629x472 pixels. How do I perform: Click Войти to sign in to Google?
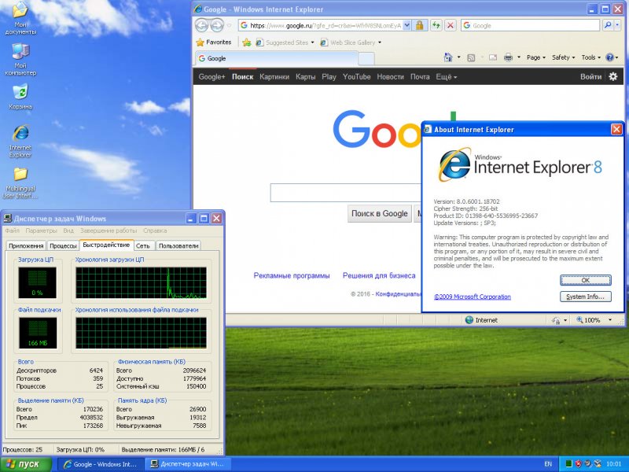pos(591,76)
